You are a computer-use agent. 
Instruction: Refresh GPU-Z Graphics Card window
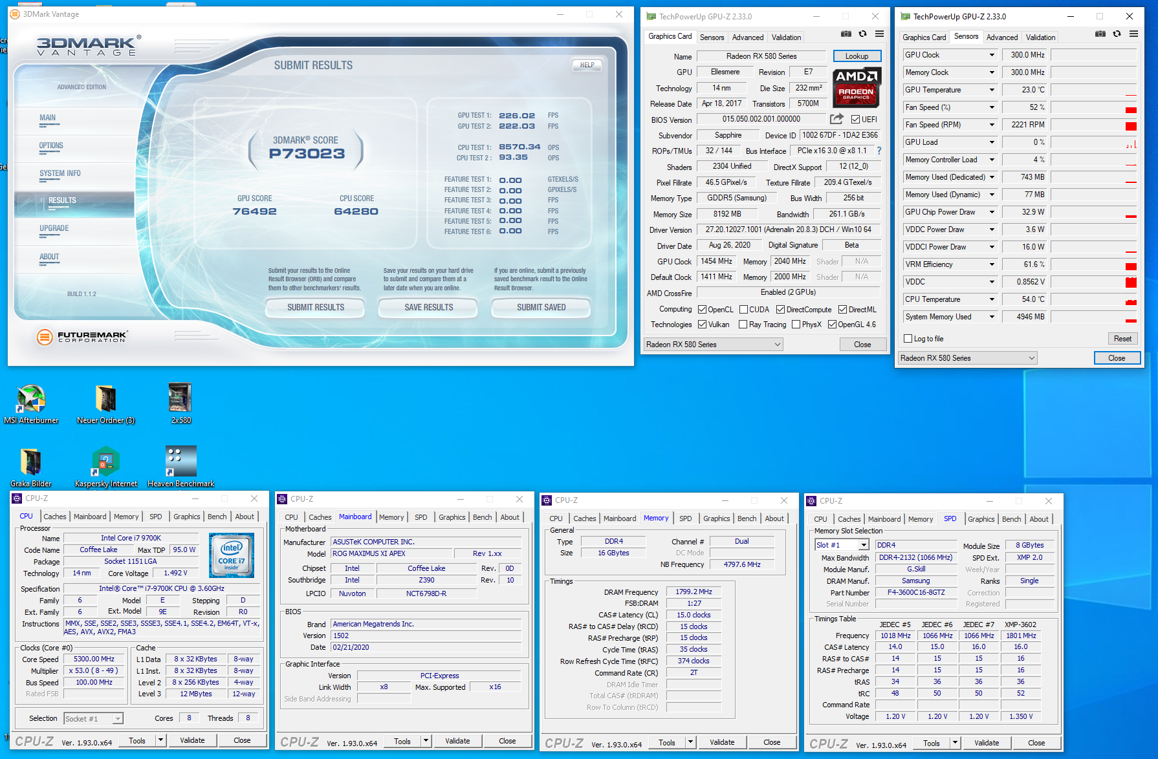[x=862, y=34]
